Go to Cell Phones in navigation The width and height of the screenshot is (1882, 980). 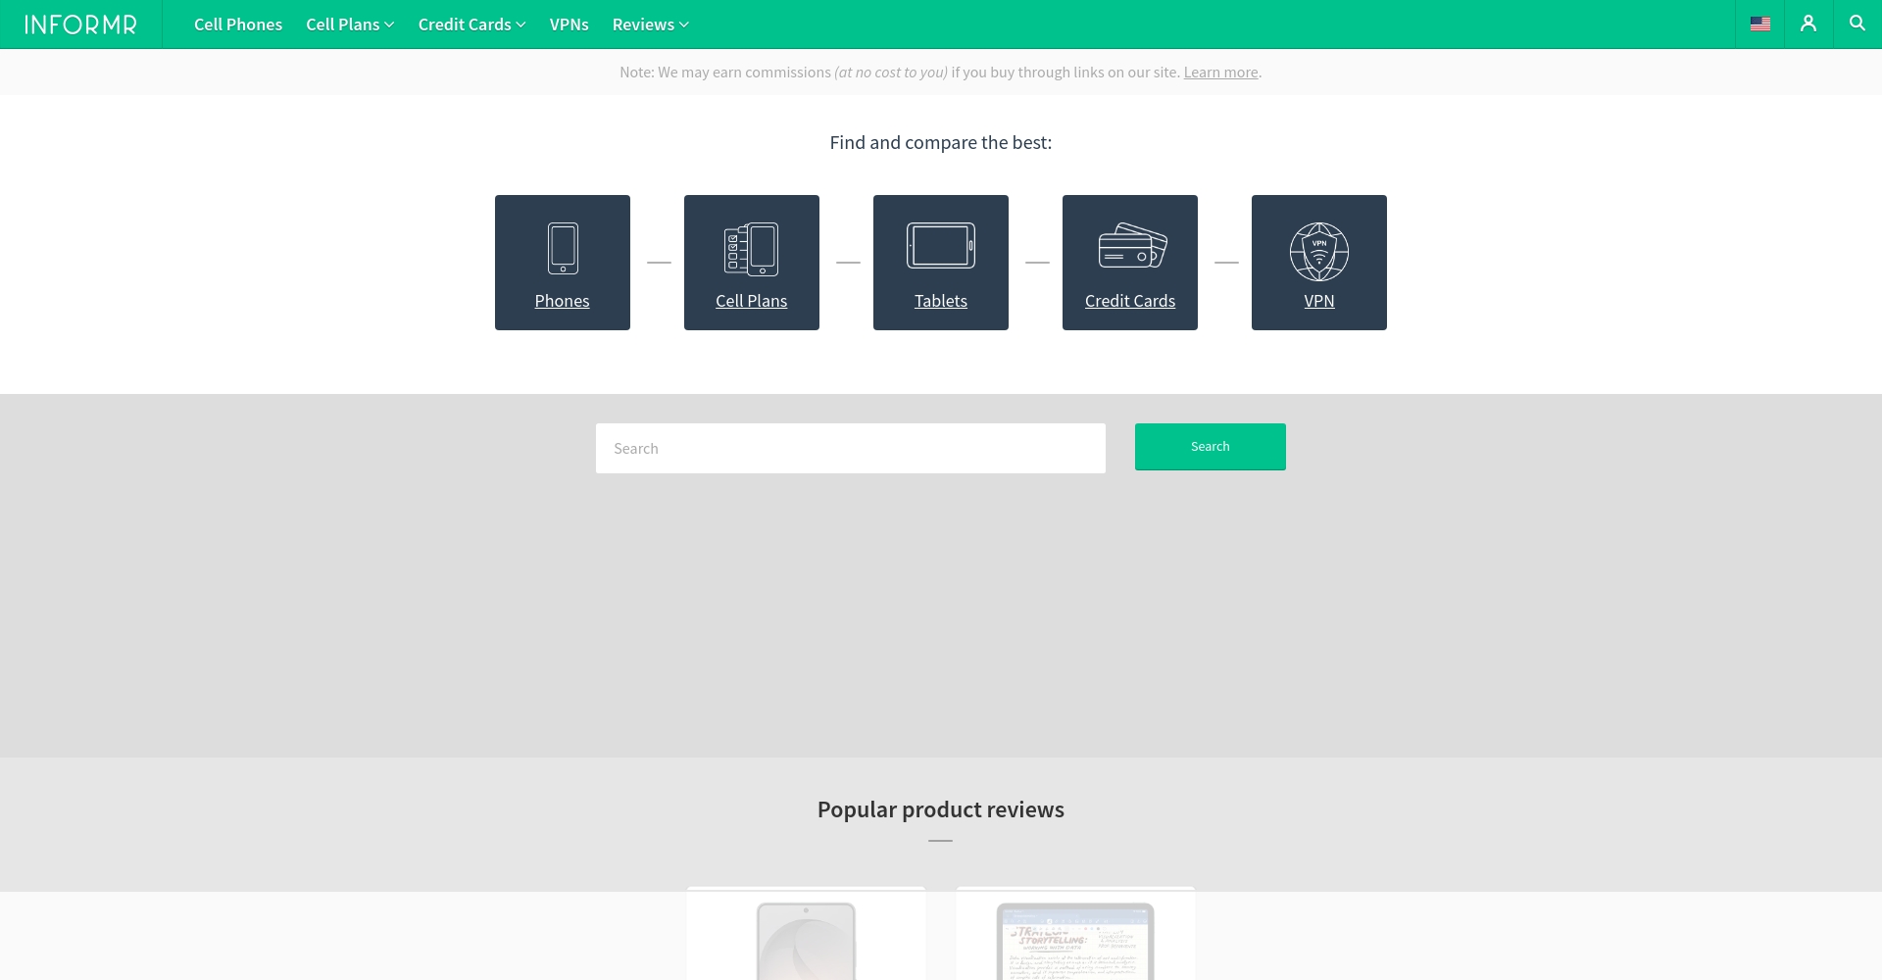[x=238, y=24]
